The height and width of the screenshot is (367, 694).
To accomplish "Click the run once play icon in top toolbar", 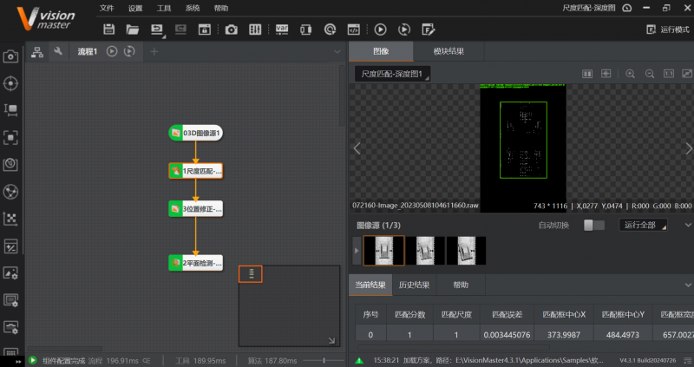I will [380, 29].
